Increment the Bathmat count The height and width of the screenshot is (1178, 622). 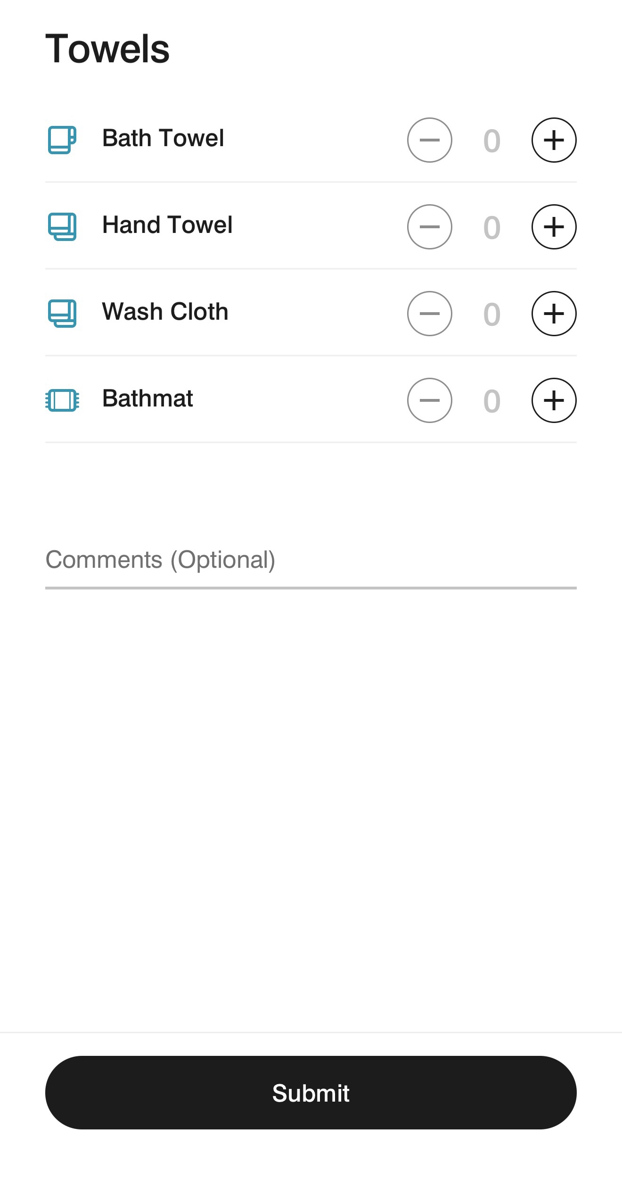pos(554,400)
